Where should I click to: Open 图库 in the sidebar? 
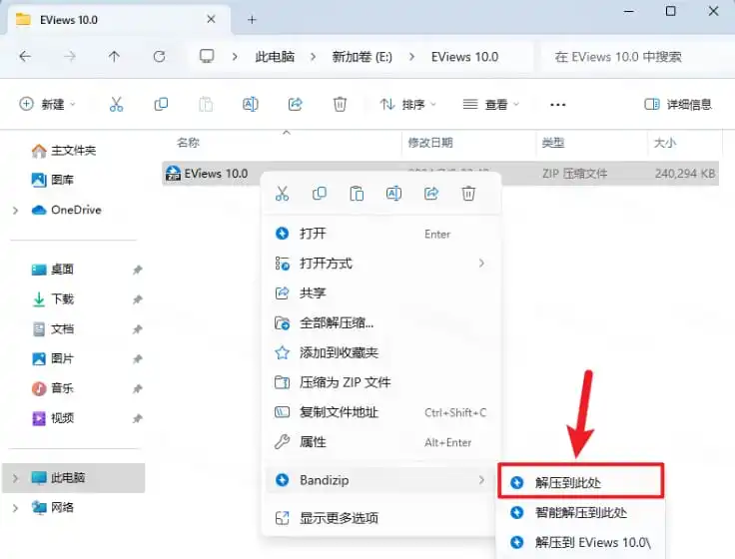(x=52, y=180)
